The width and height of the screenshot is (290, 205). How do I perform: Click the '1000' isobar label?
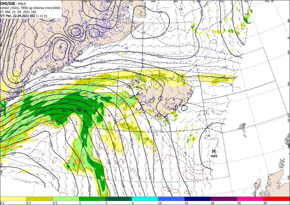click(x=51, y=144)
